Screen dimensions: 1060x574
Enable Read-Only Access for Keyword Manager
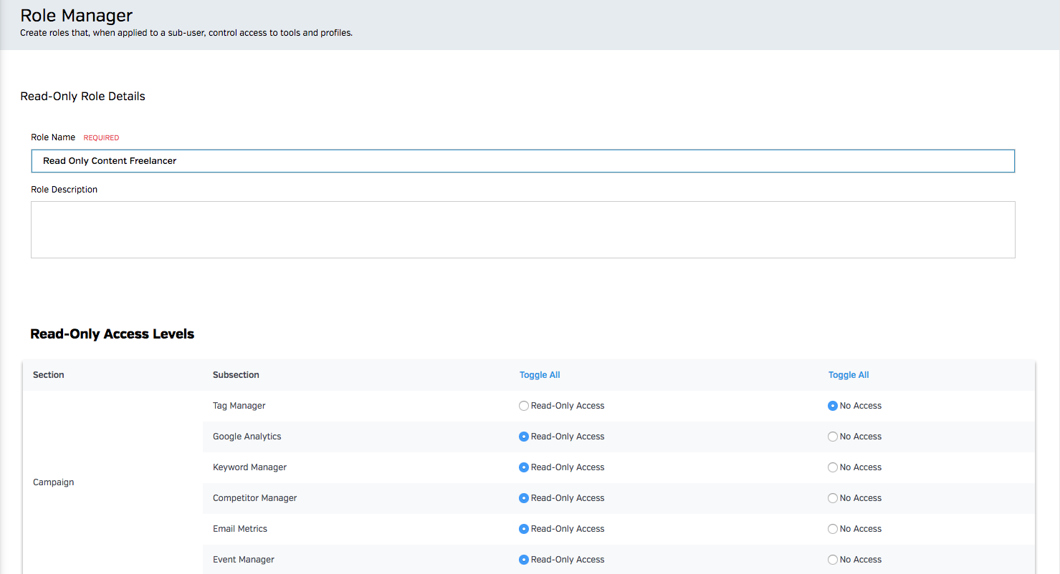click(524, 467)
